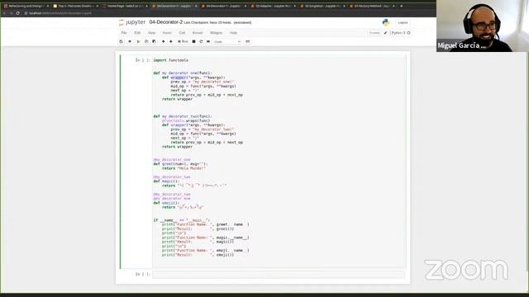The height and width of the screenshot is (297, 529).
Task: Click def greet function definition line
Action: tap(180, 164)
